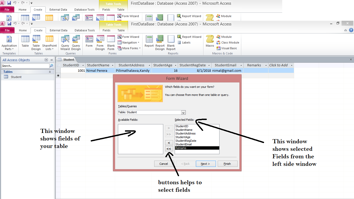Screen dimensions: 354x199
Task: Open the Macro tool
Action: [210, 43]
